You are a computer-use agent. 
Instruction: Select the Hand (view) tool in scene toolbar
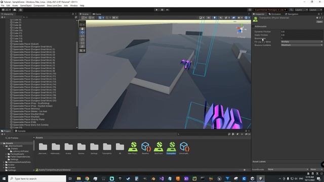pyautogui.click(x=82, y=29)
